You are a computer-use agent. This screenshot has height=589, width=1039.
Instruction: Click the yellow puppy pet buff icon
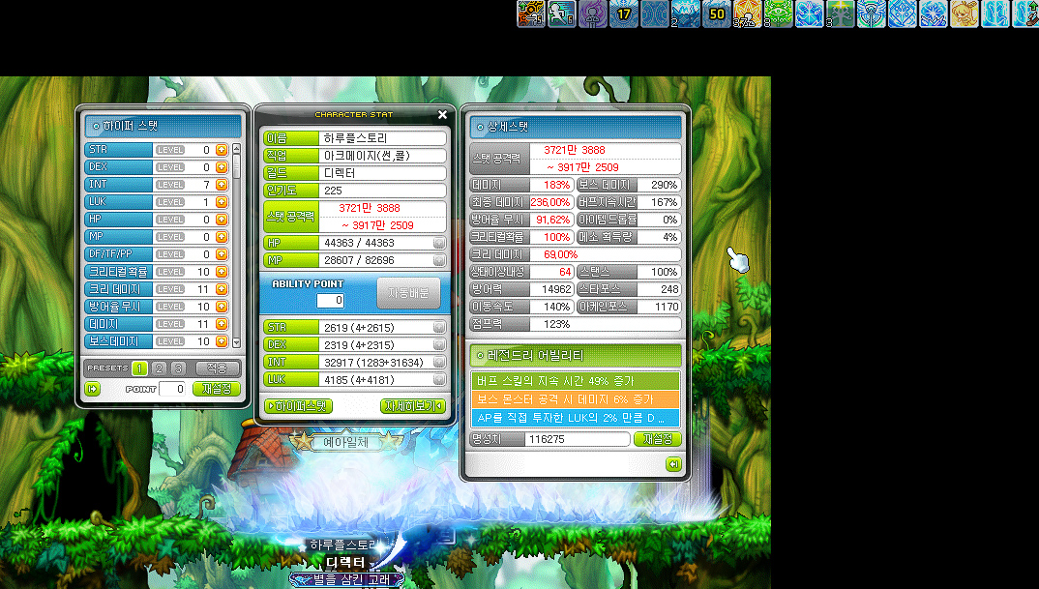coord(964,14)
